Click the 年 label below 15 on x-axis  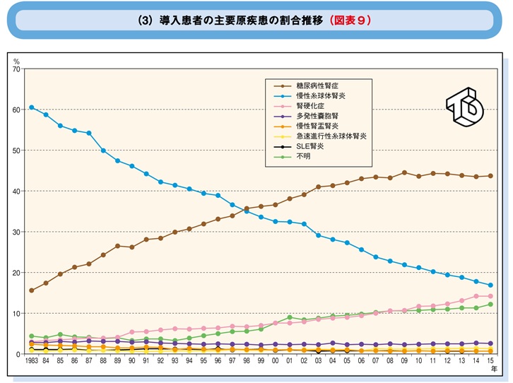[490, 367]
